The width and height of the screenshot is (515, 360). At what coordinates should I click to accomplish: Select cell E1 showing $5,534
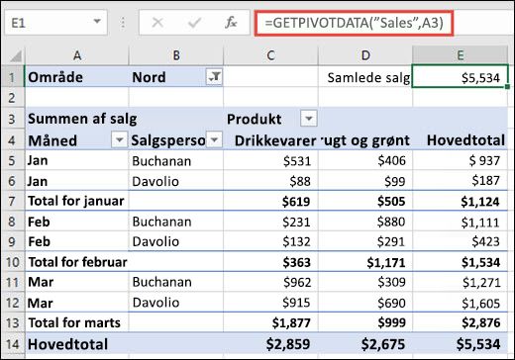pyautogui.click(x=460, y=77)
